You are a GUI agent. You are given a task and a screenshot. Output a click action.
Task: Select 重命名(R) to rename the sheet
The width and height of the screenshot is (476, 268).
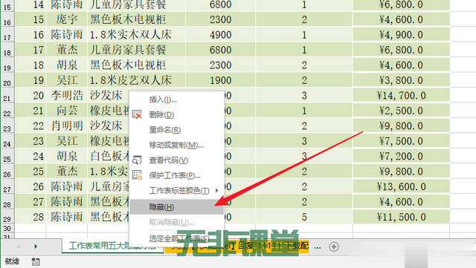point(165,130)
